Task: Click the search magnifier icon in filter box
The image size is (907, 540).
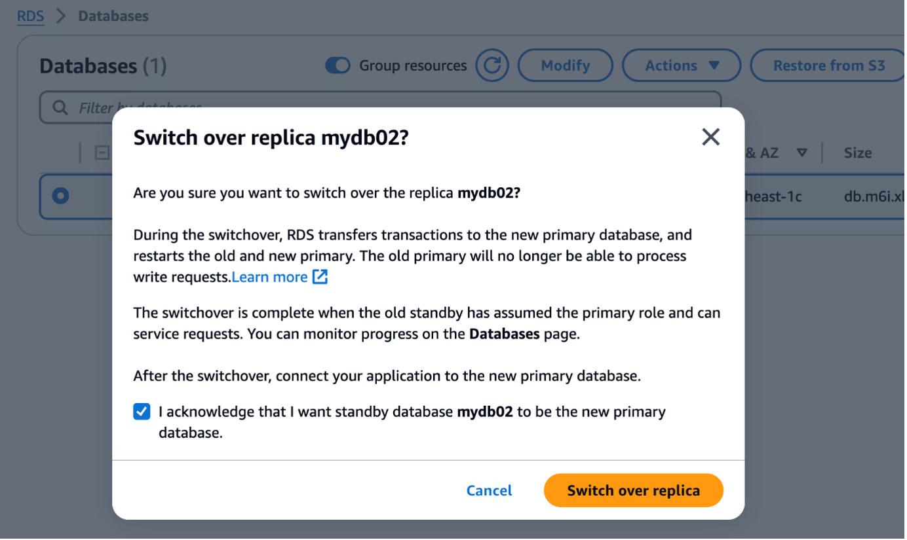Action: (60, 107)
